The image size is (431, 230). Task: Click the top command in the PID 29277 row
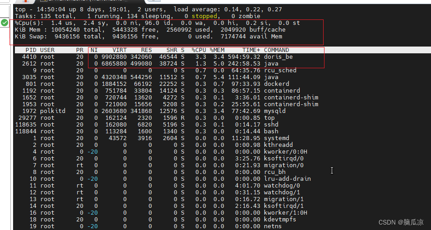[269, 118]
